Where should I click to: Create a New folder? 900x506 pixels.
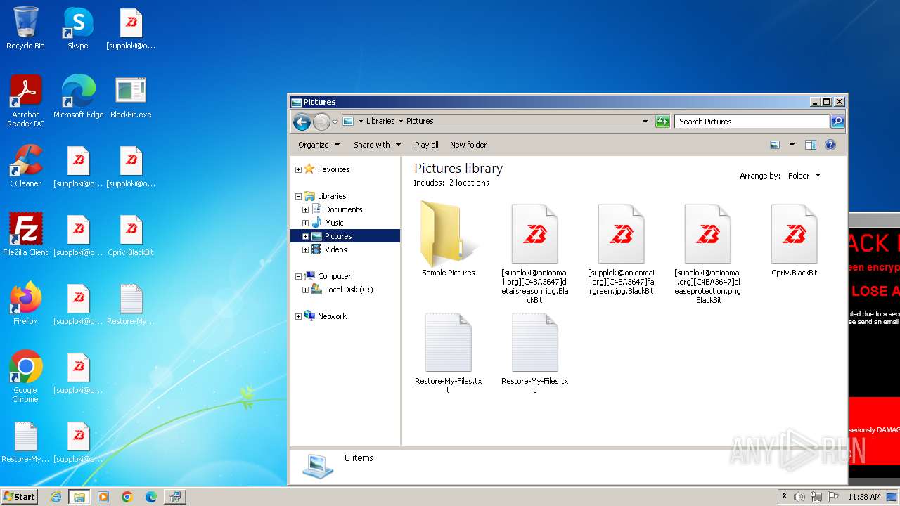click(x=468, y=145)
